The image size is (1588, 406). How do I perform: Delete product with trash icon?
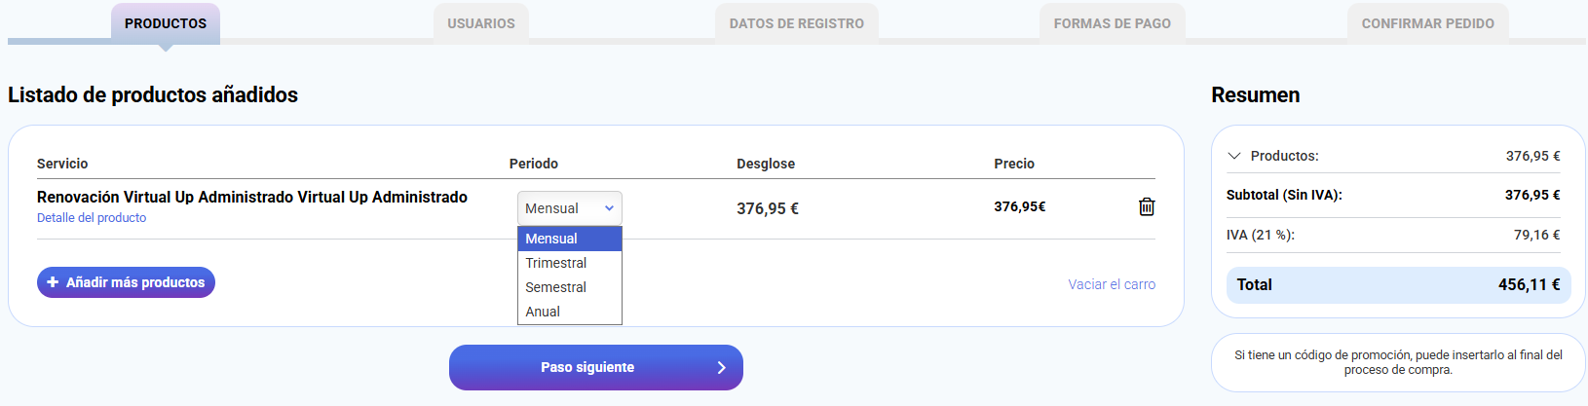[x=1147, y=206]
